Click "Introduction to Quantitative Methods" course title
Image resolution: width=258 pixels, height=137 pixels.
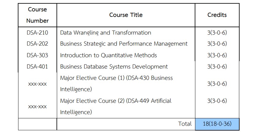click(108, 55)
